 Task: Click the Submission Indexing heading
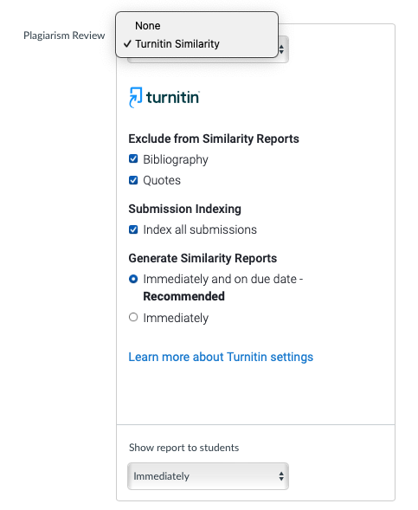tap(184, 209)
